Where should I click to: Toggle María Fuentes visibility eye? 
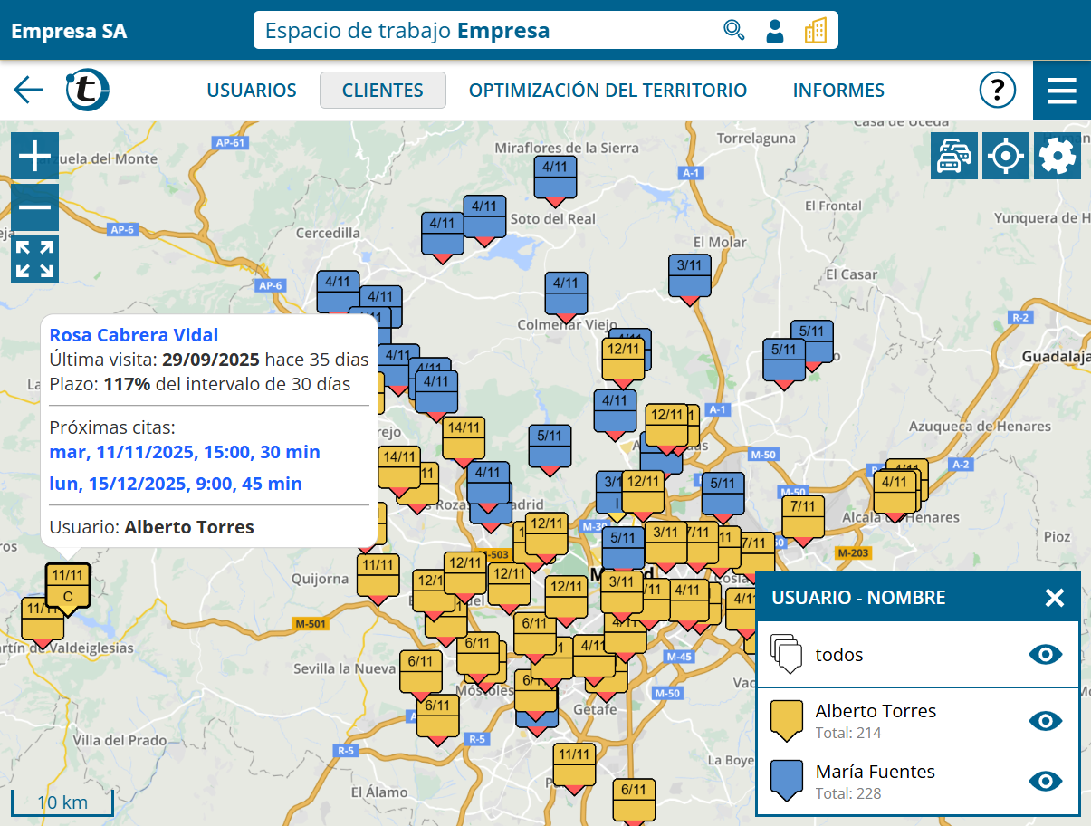click(x=1046, y=781)
